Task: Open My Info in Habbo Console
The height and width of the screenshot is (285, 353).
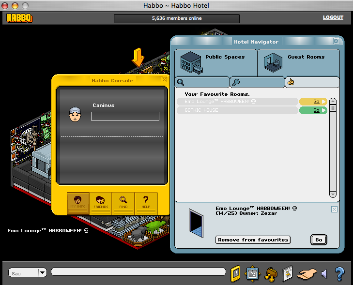Action: point(78,203)
